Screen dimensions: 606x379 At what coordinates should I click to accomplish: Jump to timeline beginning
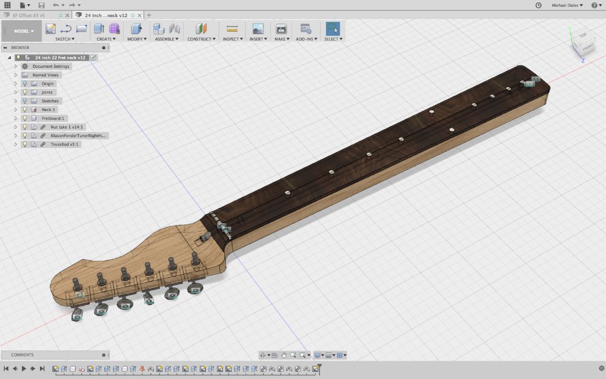pyautogui.click(x=6, y=369)
